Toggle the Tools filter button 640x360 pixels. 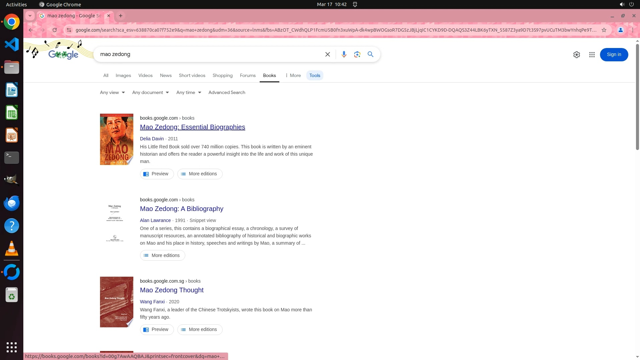point(314,75)
